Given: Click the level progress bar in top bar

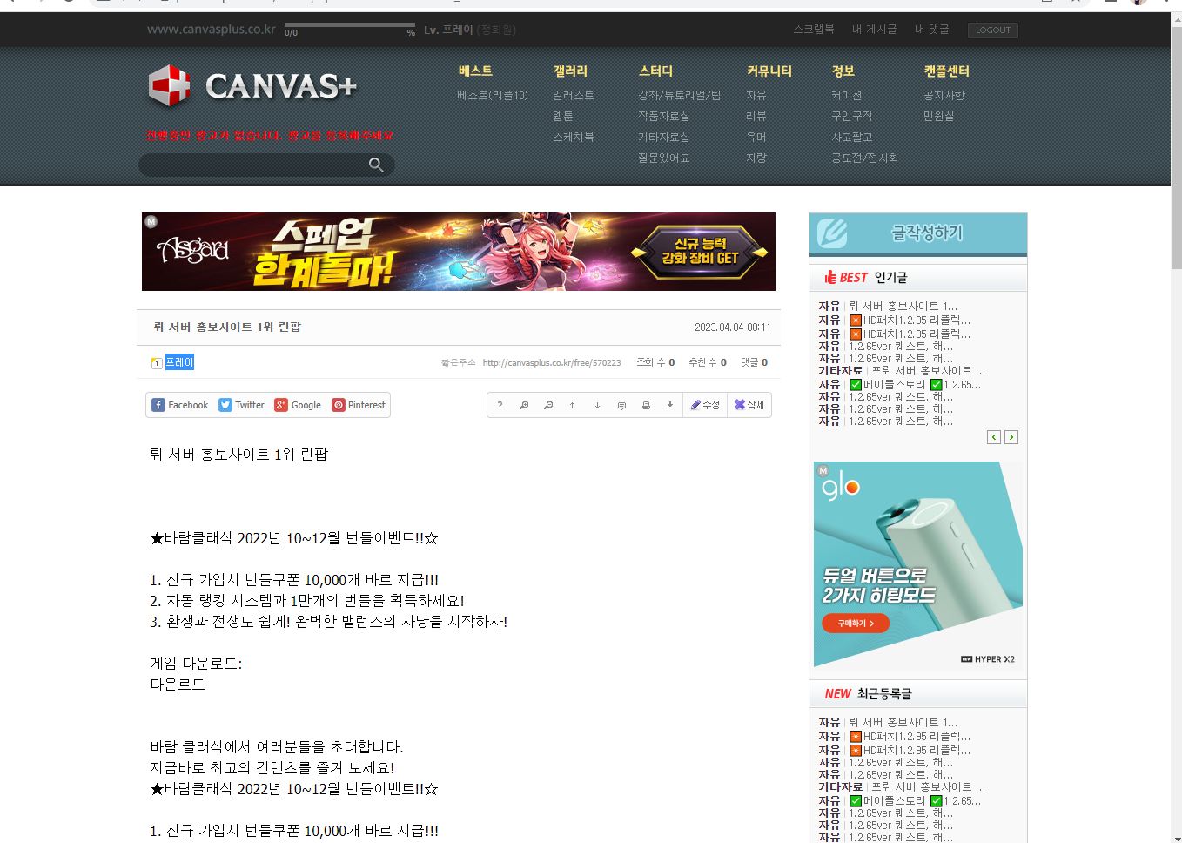Looking at the screenshot, I should 350,26.
